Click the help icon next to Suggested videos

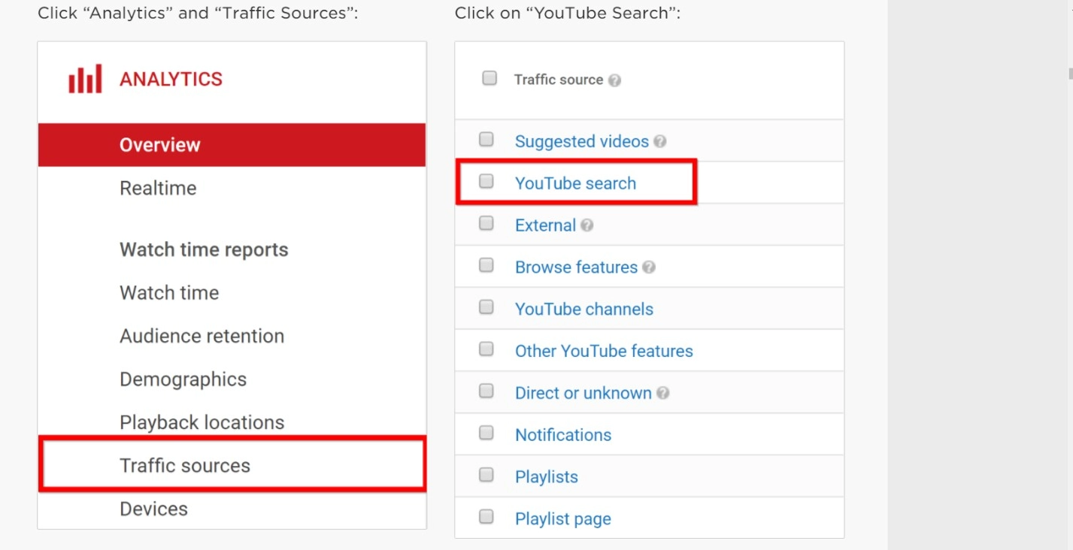pos(661,141)
